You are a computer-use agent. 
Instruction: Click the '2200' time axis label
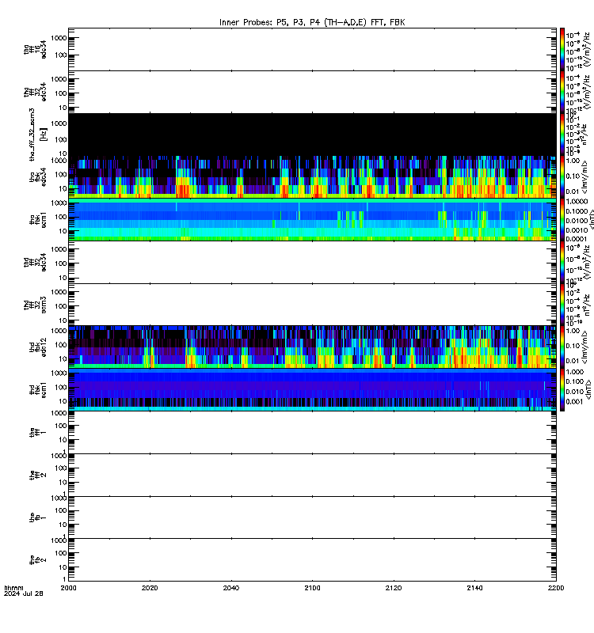556,588
